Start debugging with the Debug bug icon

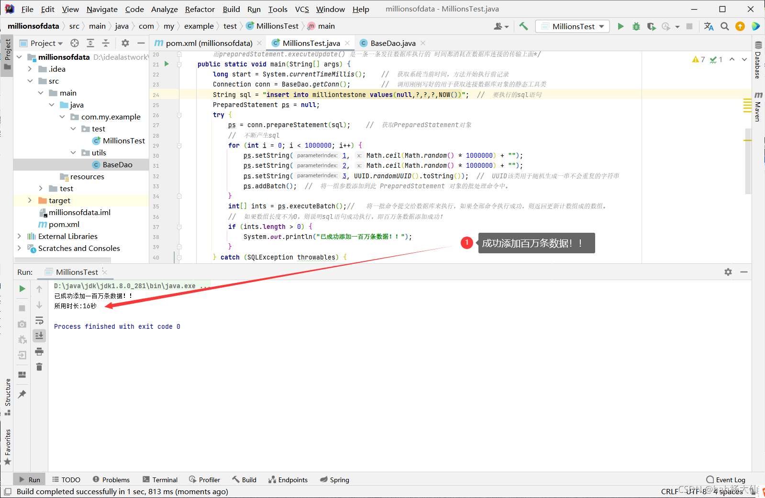coord(636,26)
